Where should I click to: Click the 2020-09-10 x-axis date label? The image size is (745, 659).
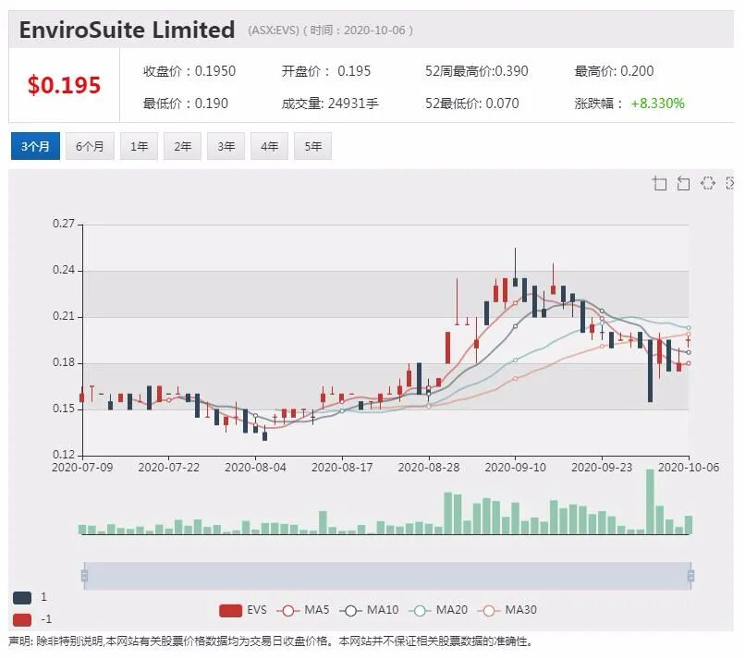(x=515, y=468)
